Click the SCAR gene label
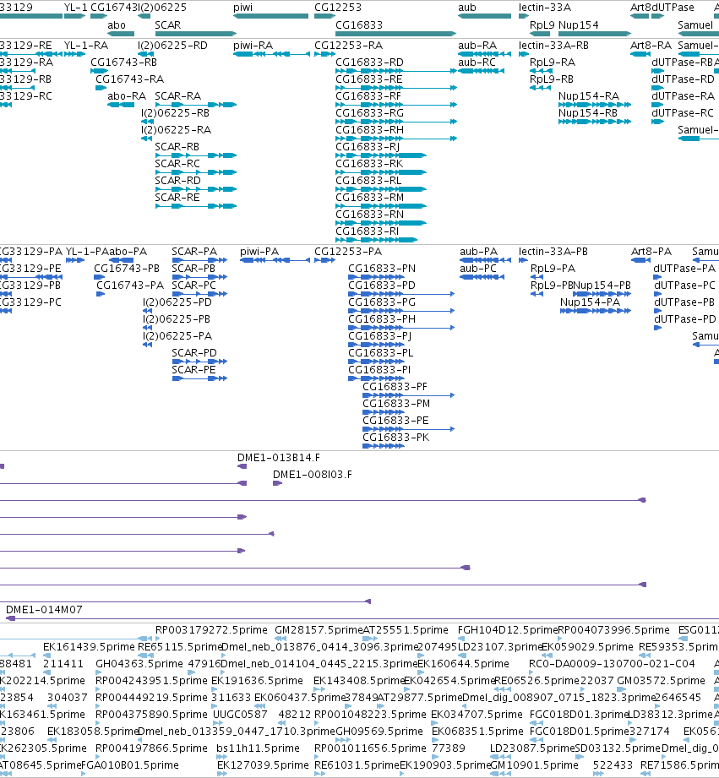Screen dimensions: 719x778 tap(168, 24)
